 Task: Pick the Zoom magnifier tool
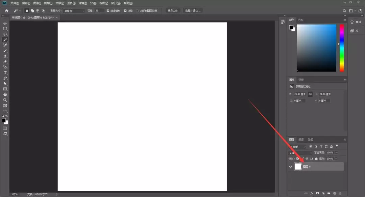(x=5, y=100)
